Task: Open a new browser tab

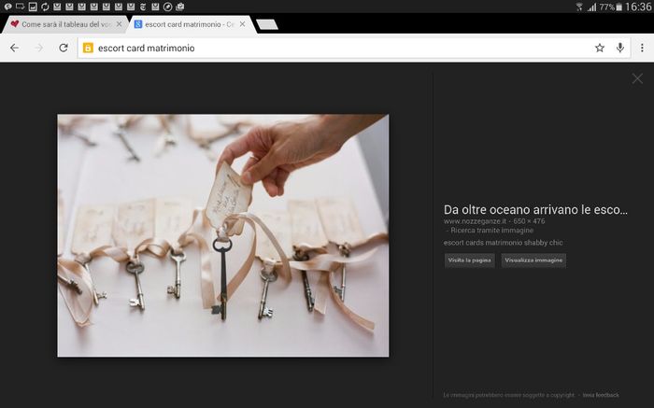Action: (266, 23)
